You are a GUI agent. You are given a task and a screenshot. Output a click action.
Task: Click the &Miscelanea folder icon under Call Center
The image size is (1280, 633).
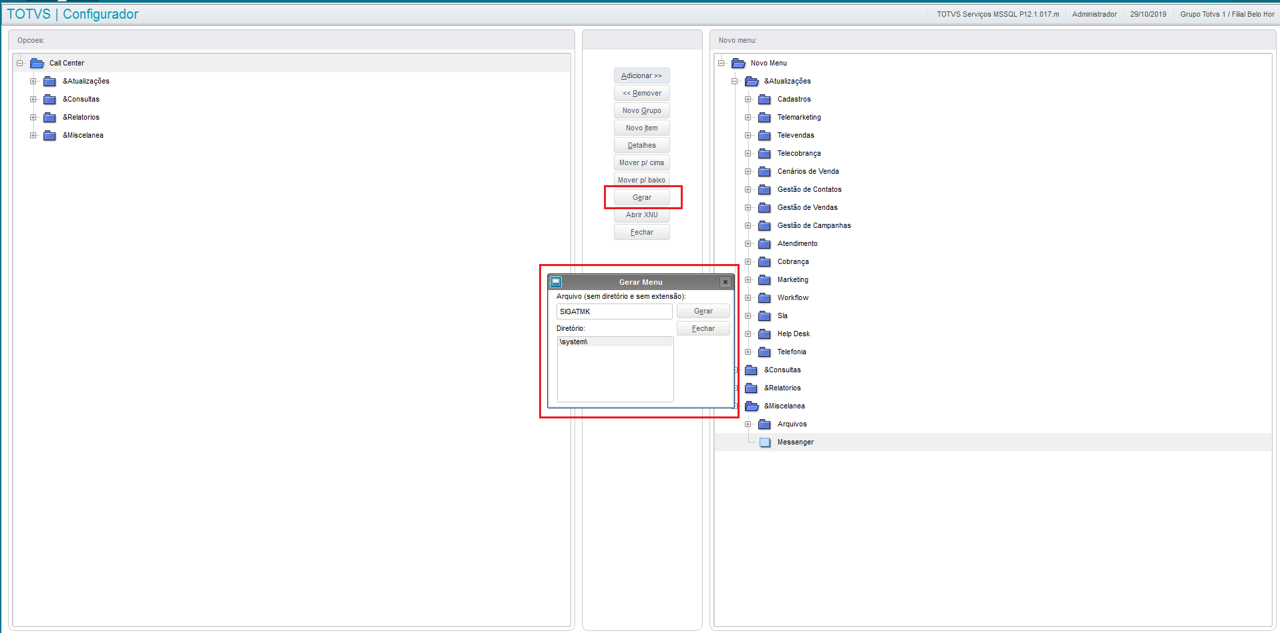49,135
